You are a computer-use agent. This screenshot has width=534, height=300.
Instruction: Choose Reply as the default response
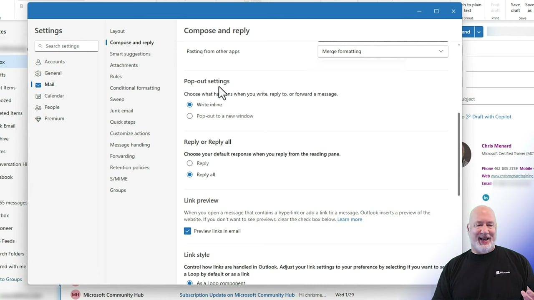tap(190, 163)
